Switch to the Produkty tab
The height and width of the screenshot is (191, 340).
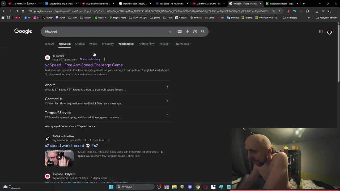coord(108,44)
